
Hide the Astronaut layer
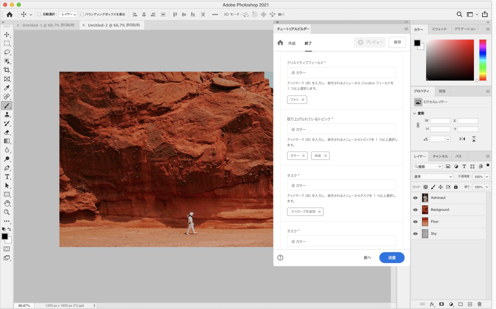click(415, 198)
